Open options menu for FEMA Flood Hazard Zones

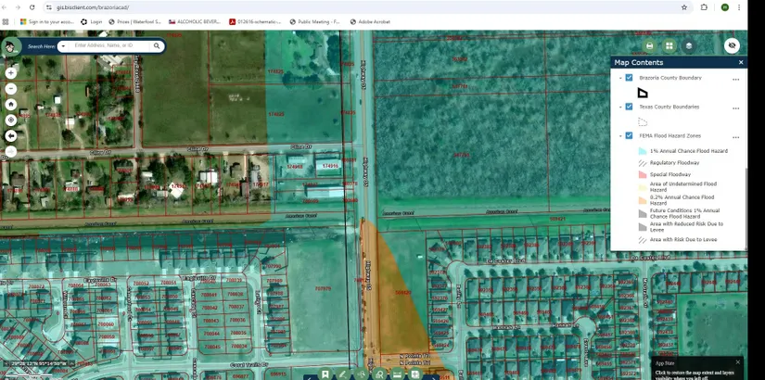tap(736, 136)
